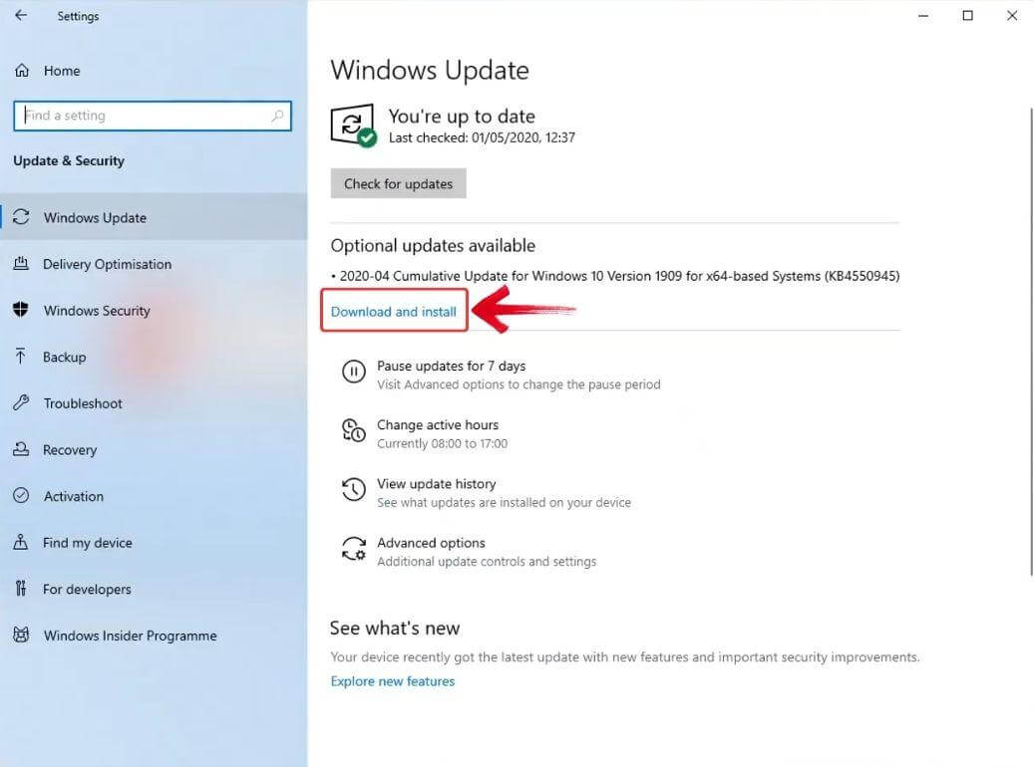Open Find my device settings
The image size is (1034, 767).
(23, 542)
